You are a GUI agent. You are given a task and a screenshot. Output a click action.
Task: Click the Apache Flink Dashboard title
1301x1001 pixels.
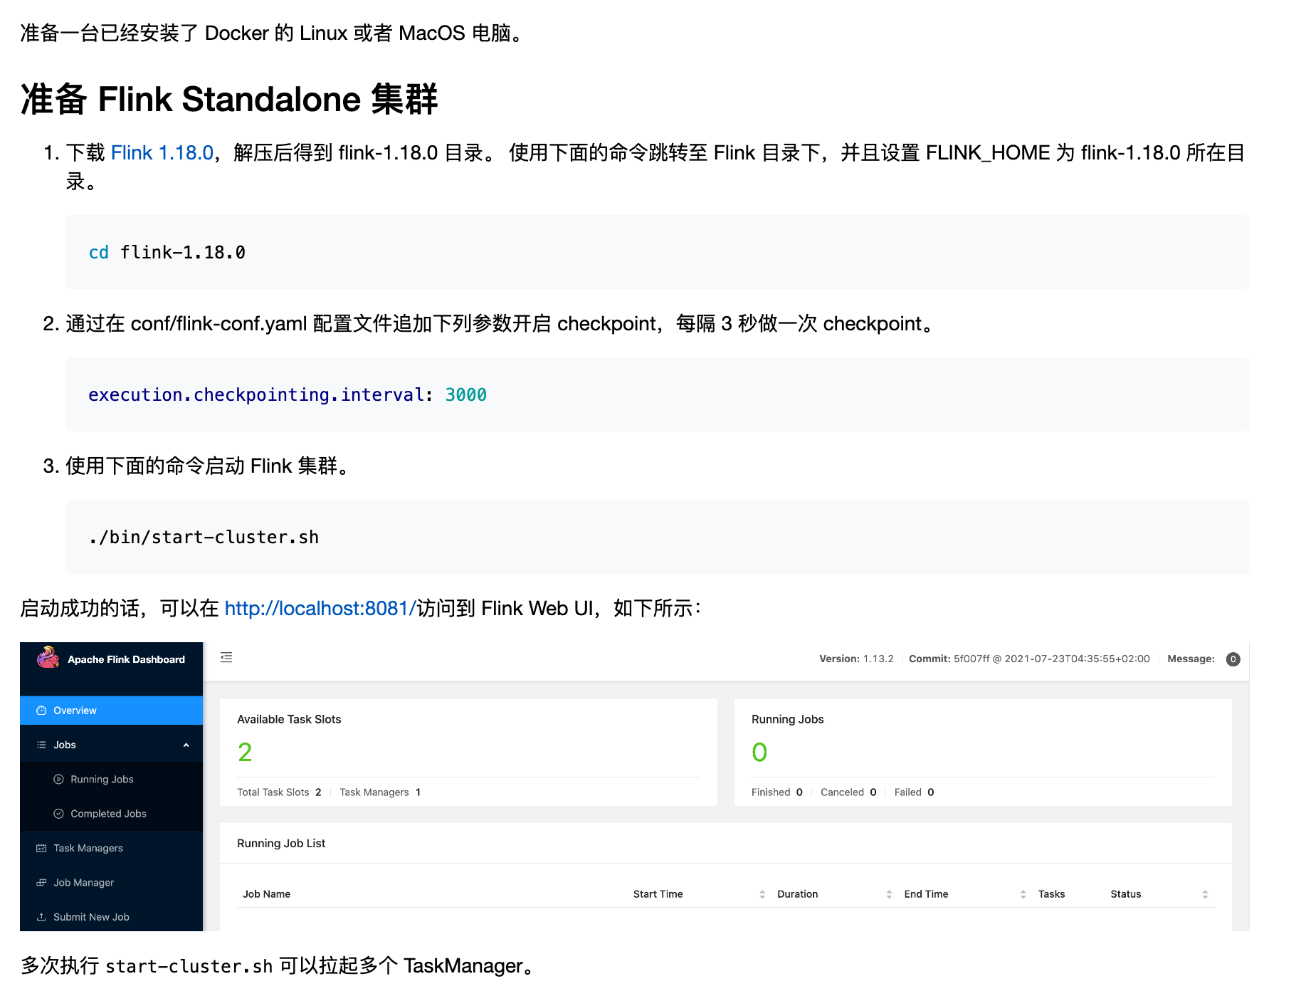click(126, 659)
